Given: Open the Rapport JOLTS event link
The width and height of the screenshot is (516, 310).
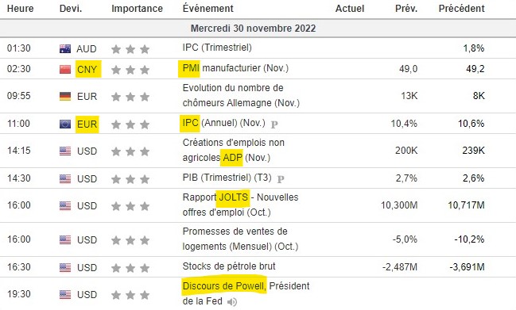Looking at the screenshot, I should [240, 205].
